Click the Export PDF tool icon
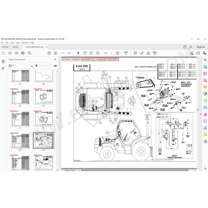This screenshot has width=208, height=208. click(x=205, y=67)
